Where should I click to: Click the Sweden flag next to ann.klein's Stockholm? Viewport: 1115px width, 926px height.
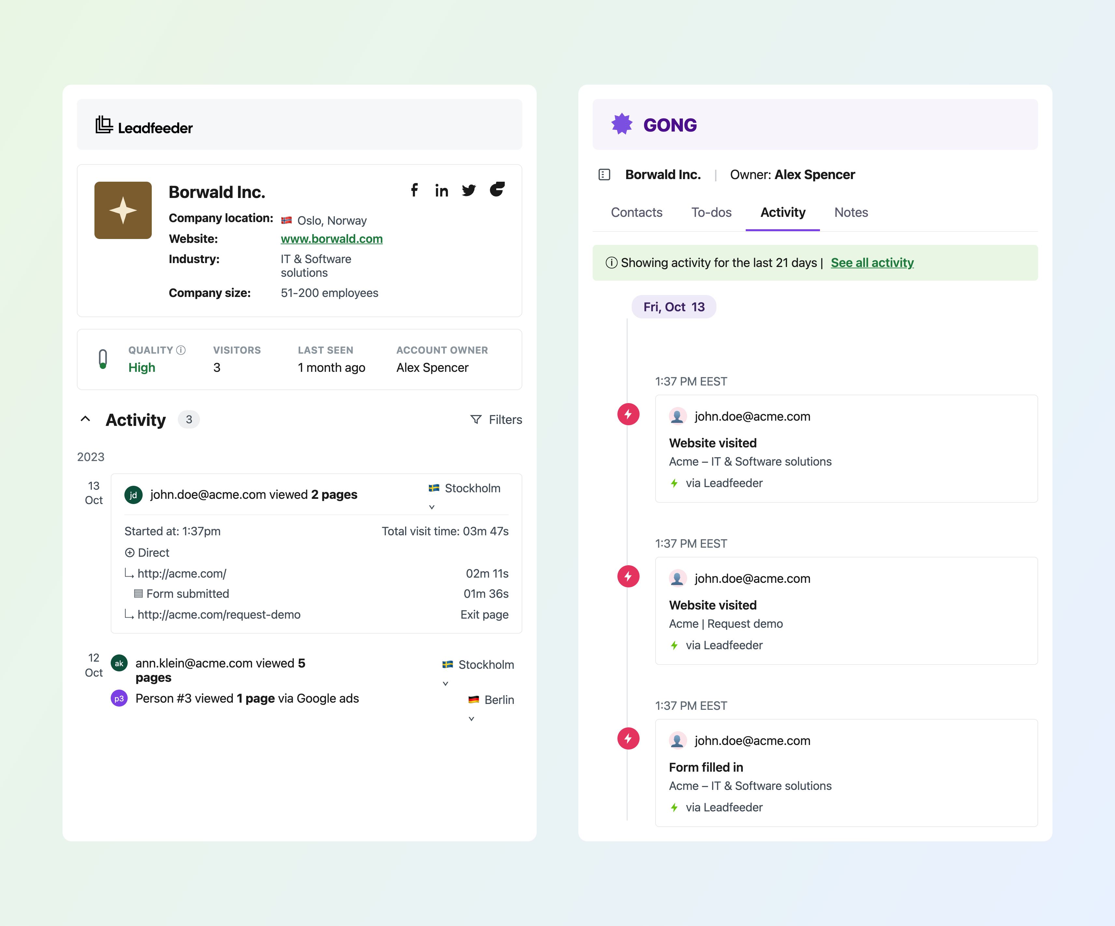447,664
